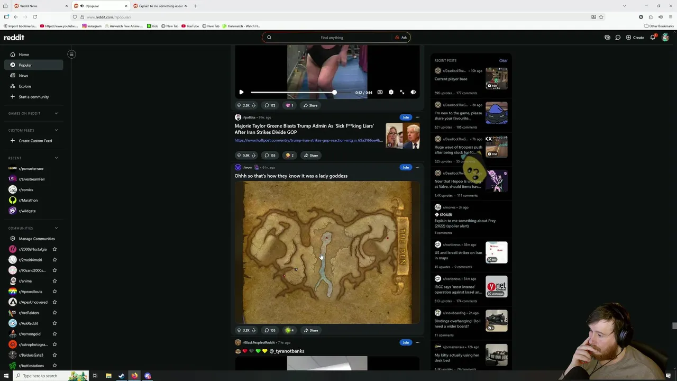677x381 pixels.
Task: Play the video in the top post
Action: pos(241,92)
